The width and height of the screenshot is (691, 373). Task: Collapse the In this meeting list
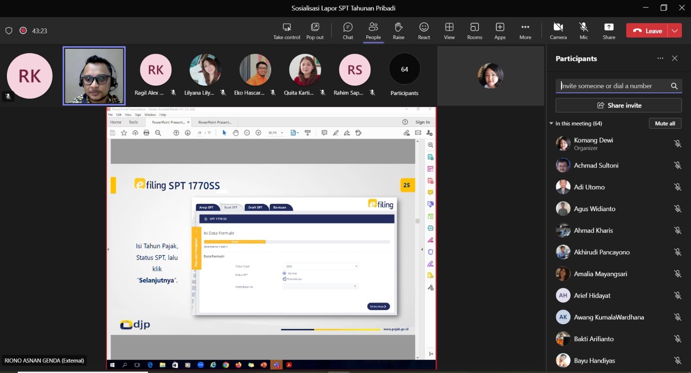(551, 123)
